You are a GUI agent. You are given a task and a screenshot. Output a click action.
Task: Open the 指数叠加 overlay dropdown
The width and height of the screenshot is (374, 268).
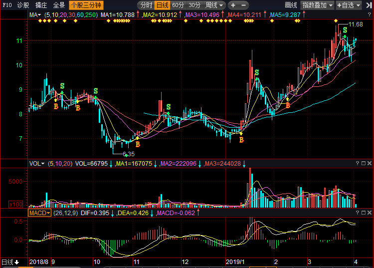(317, 5)
